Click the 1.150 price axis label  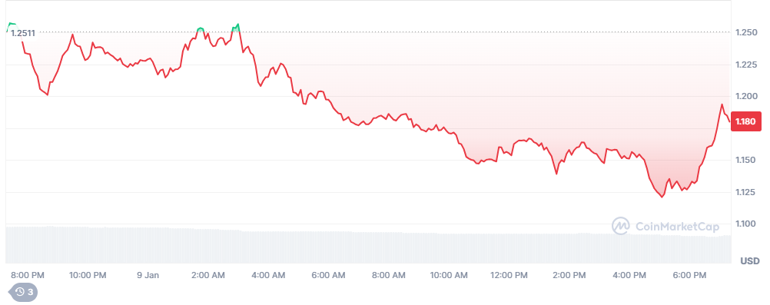(x=745, y=160)
